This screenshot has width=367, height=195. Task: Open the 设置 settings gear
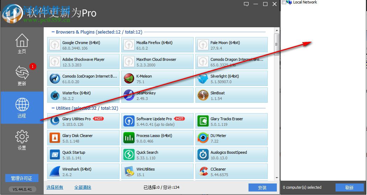pyautogui.click(x=22, y=137)
